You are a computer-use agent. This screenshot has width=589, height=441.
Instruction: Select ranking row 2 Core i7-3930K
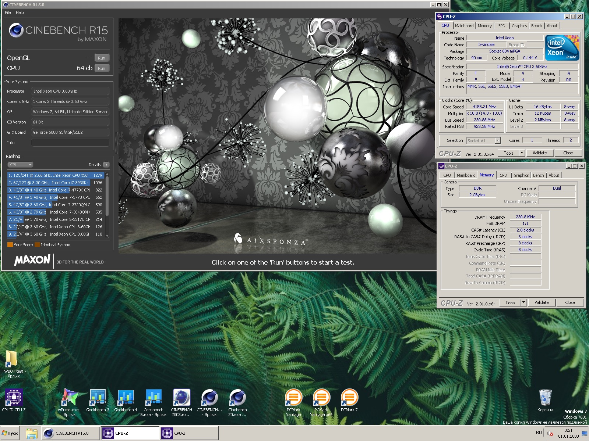56,183
